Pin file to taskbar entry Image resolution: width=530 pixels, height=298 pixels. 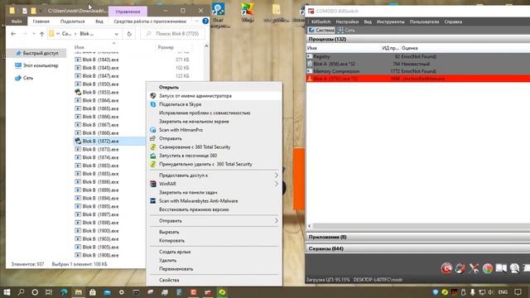pyautogui.click(x=188, y=192)
